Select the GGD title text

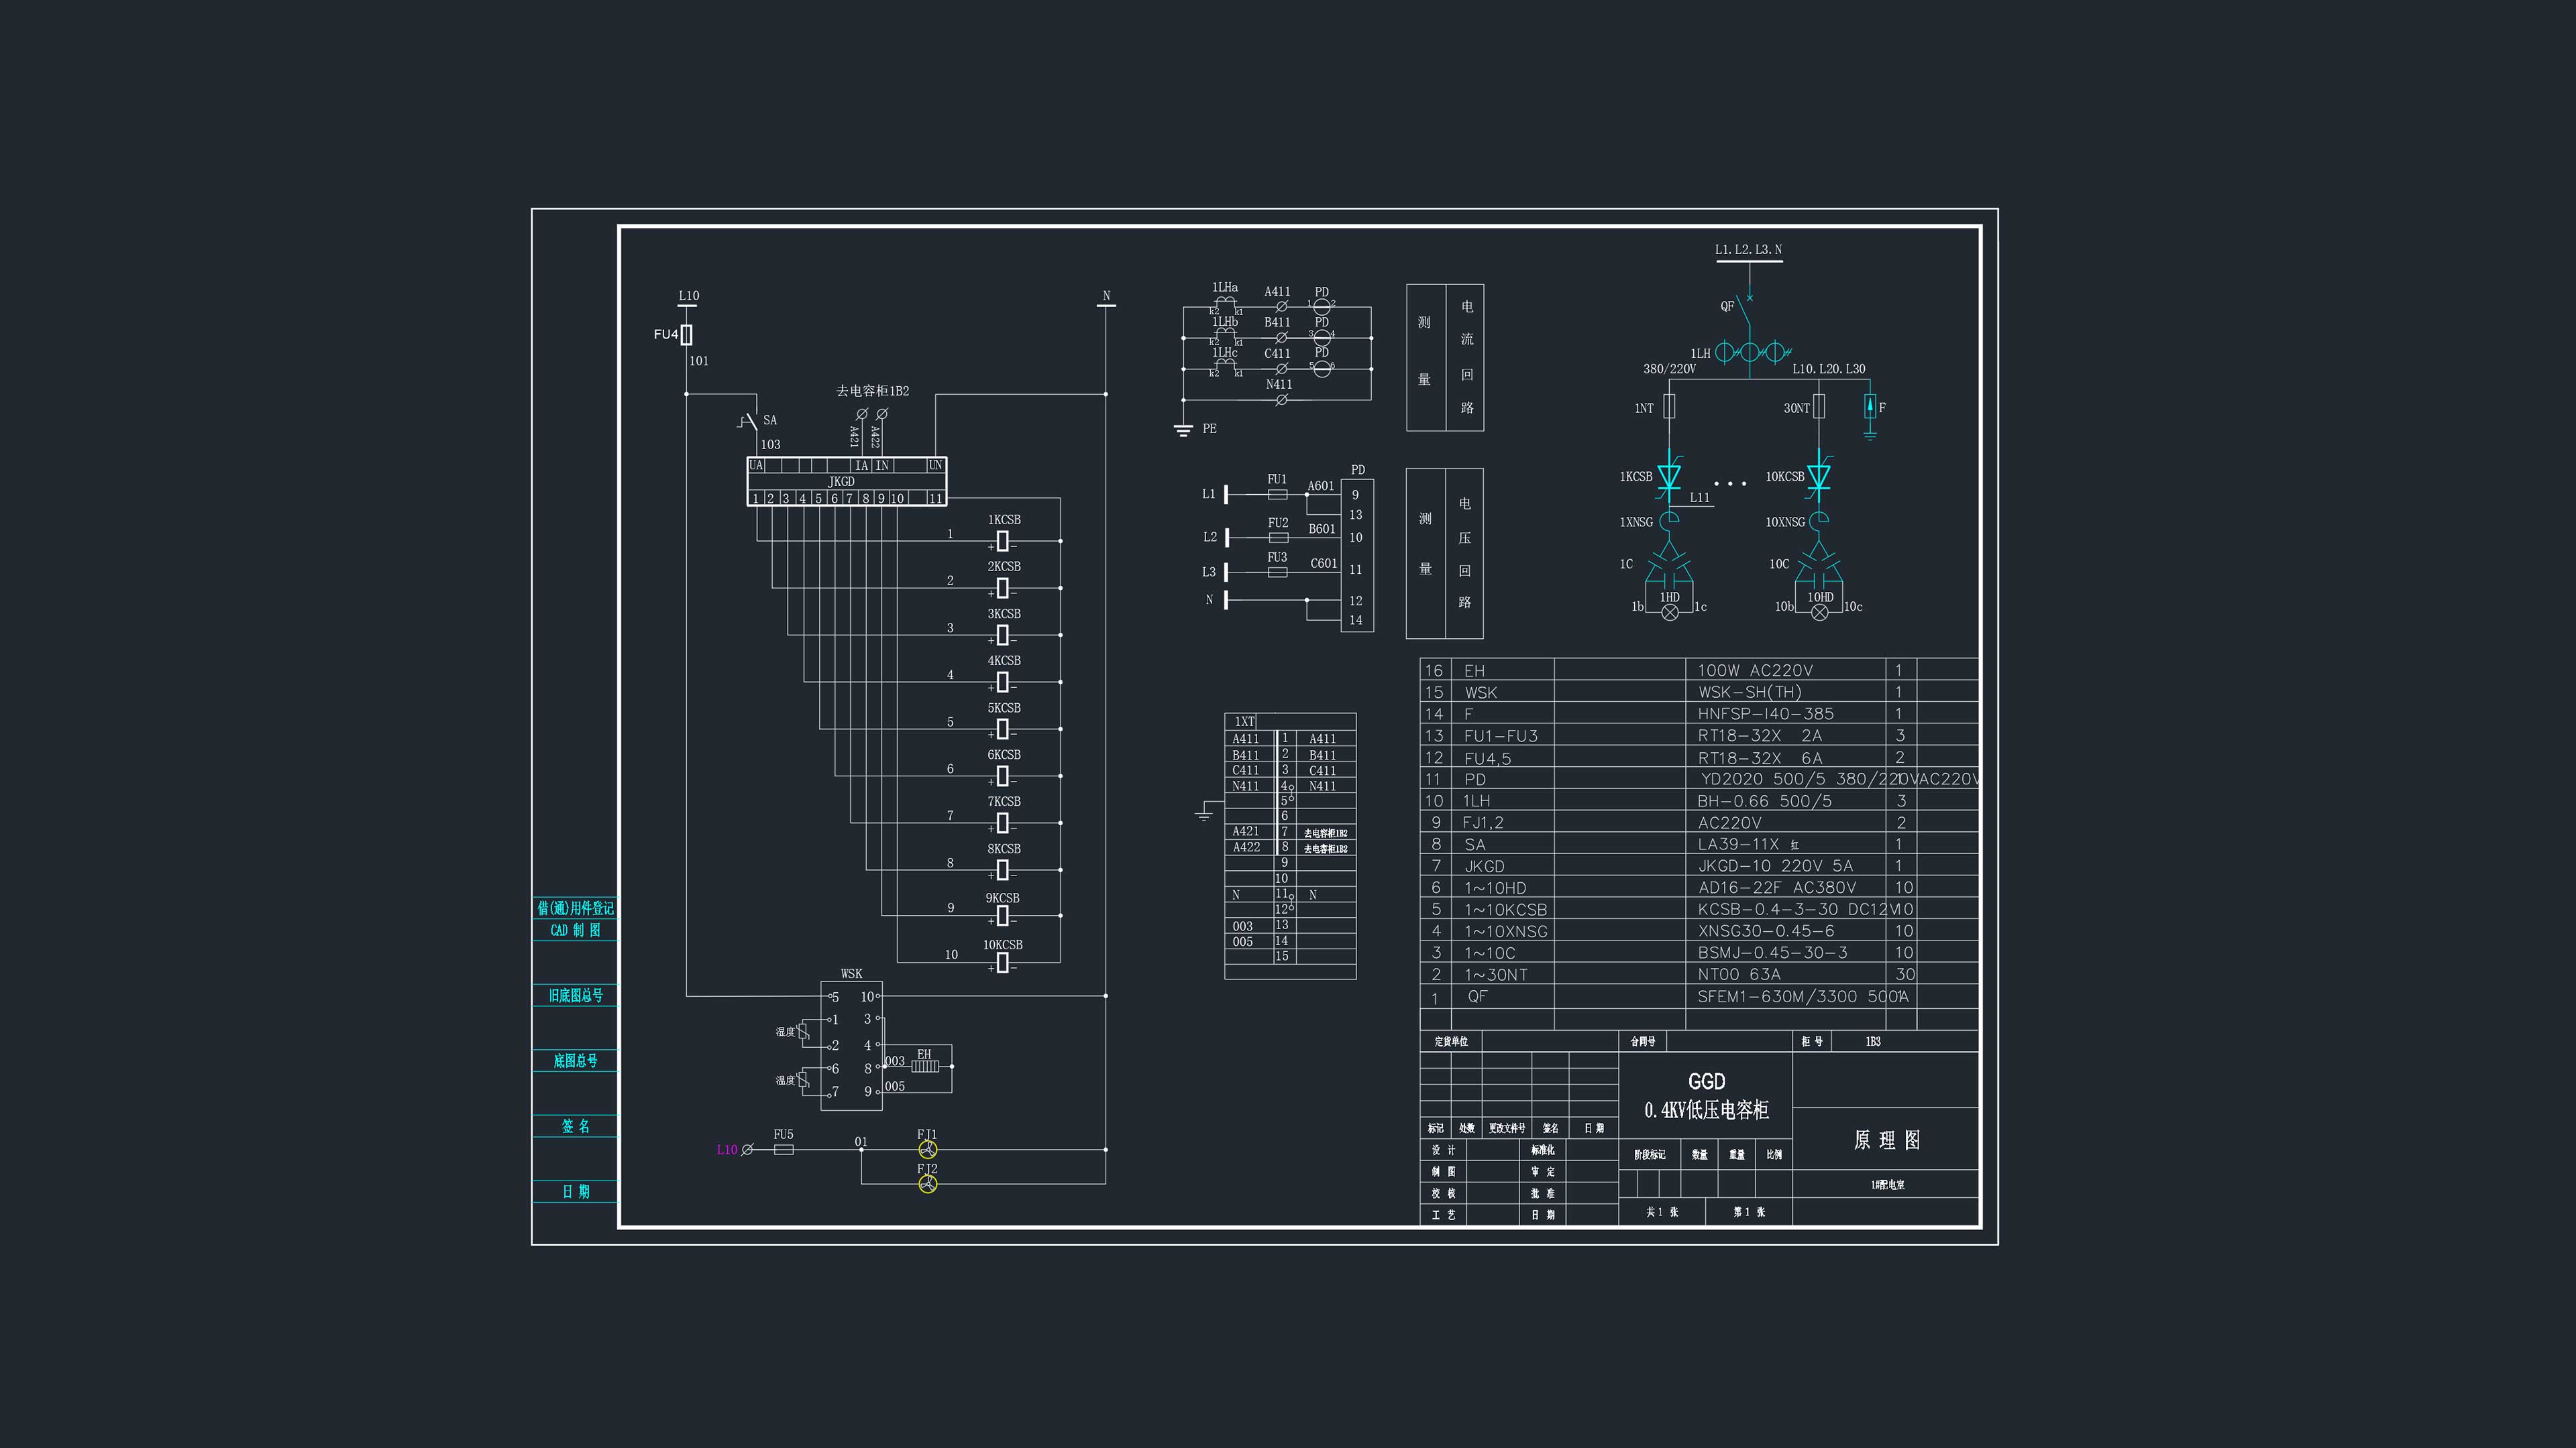point(1706,1082)
